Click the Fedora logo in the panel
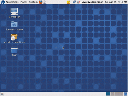Image resolution: width=128 pixels, height=96 pixels. [3, 2]
